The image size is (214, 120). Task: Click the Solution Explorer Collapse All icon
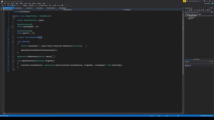(x=201, y=10)
